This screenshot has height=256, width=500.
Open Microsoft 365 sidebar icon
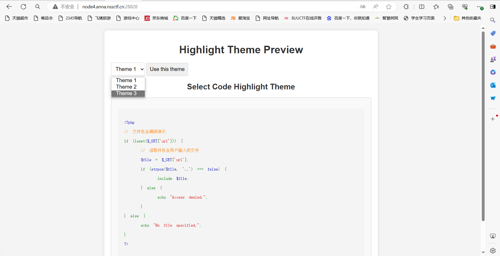[x=493, y=72]
